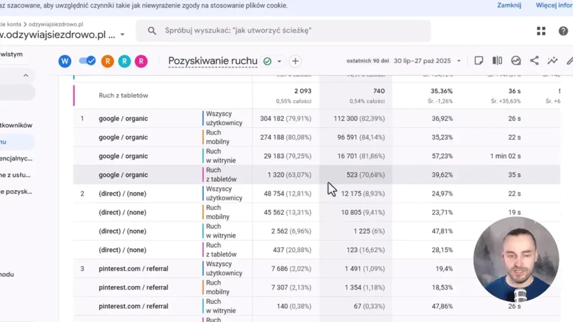Click 274 188 (80,08%) cell
The height and width of the screenshot is (322, 573).
(286, 138)
